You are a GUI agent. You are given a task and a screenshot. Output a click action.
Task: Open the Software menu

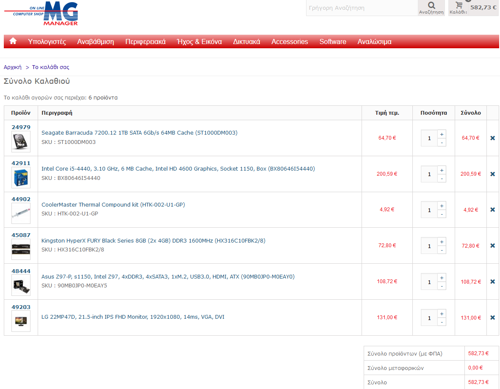pos(333,42)
